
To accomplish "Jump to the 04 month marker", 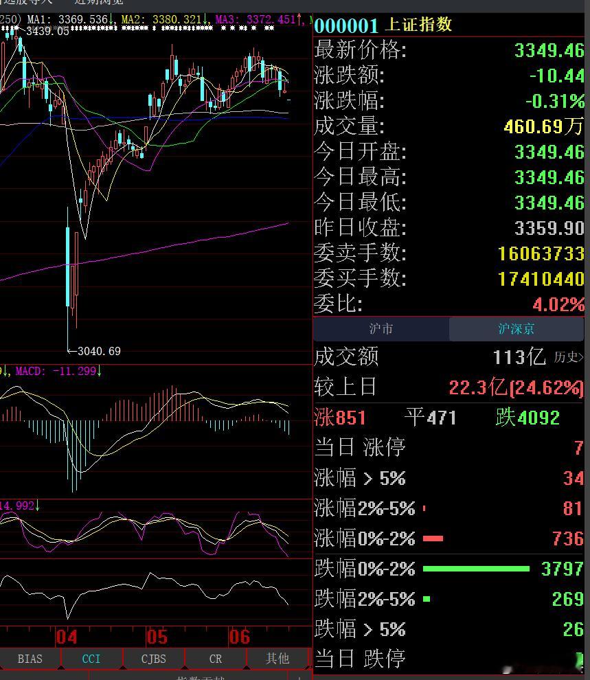I will pos(67,637).
